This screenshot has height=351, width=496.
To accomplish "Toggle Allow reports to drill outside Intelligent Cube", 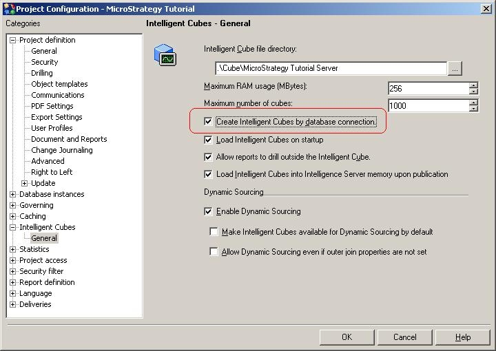I will point(208,157).
